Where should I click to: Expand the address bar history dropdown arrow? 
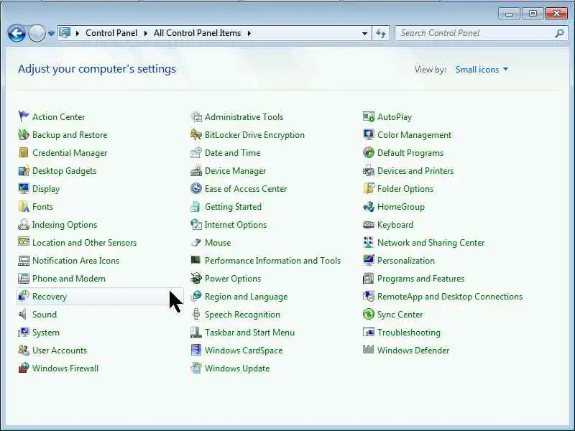tap(364, 33)
